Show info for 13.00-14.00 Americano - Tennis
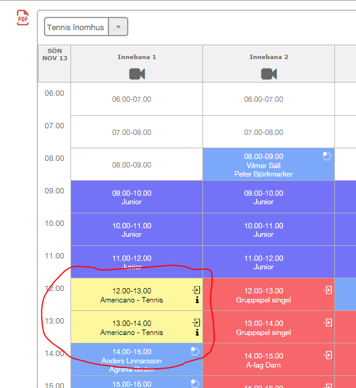 [197, 333]
